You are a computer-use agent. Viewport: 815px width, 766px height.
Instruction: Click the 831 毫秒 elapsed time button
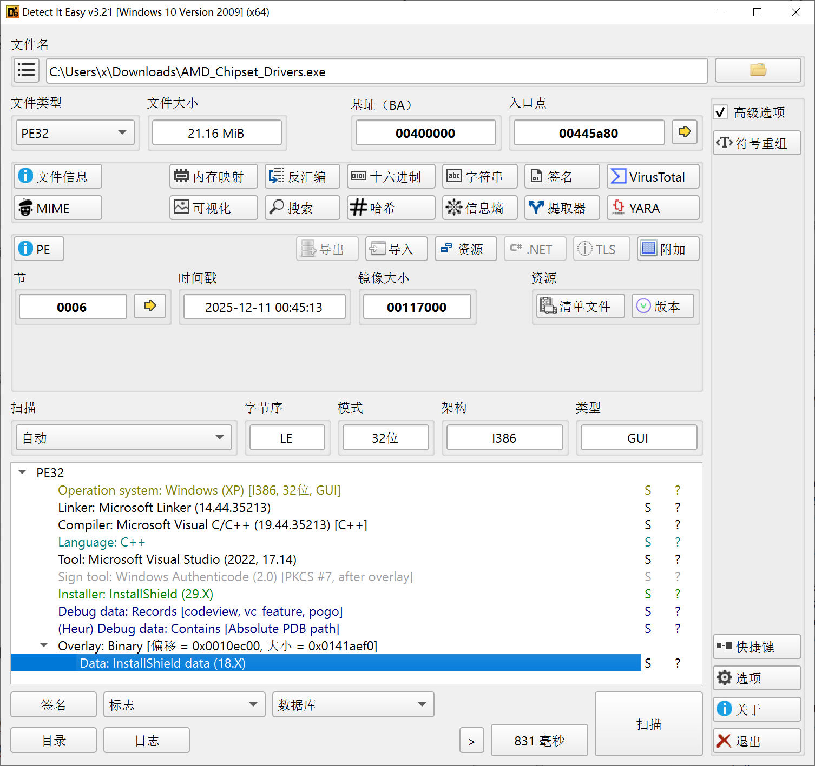(540, 741)
